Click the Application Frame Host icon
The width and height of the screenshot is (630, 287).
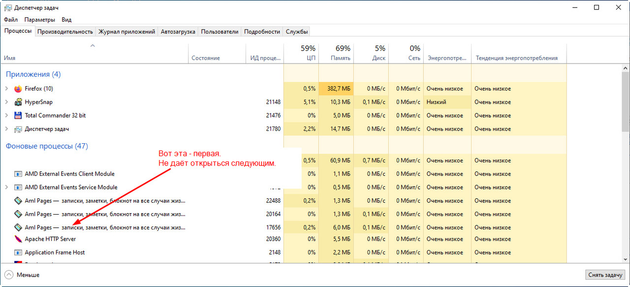[x=18, y=253]
